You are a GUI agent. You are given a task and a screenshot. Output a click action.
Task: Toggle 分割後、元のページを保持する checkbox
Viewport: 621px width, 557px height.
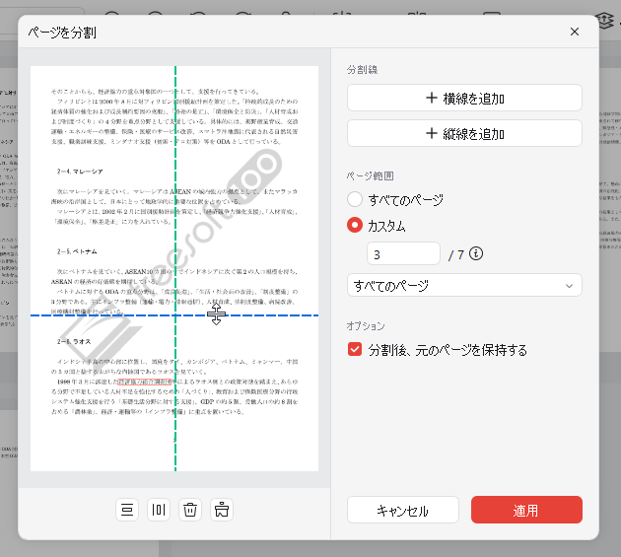tap(355, 349)
